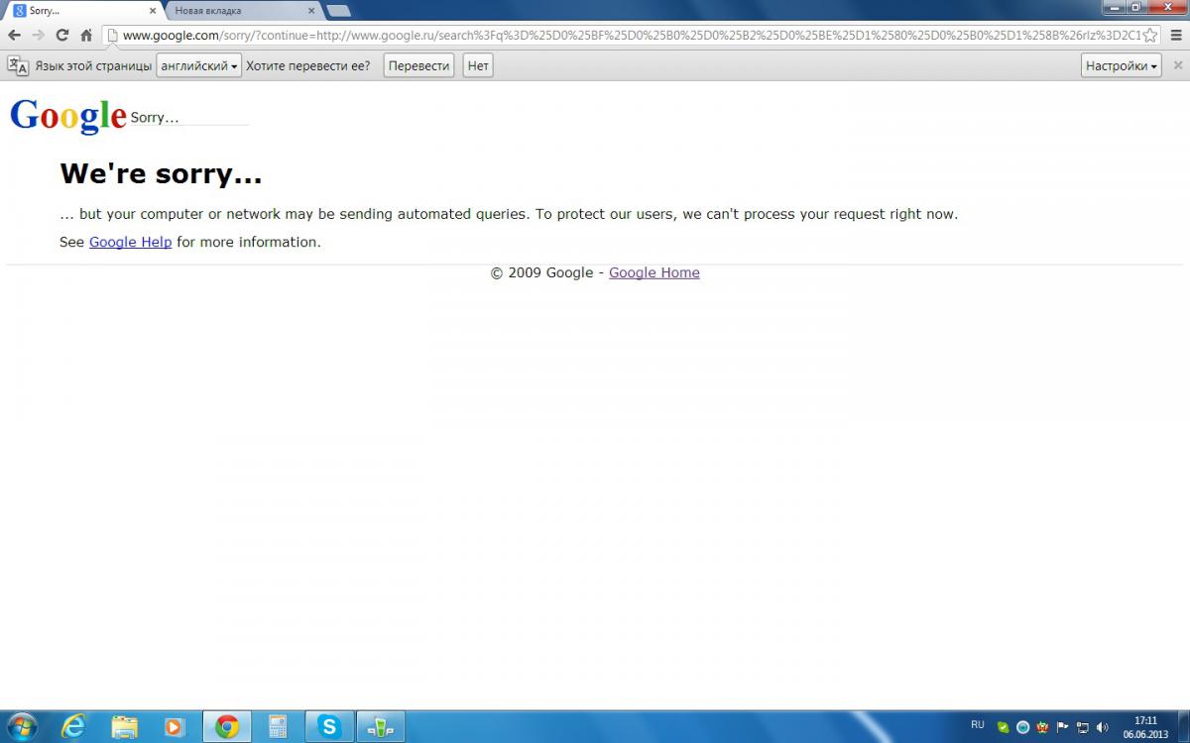Open the Настройки dropdown in translate bar
Image resolution: width=1190 pixels, height=743 pixels.
pos(1121,66)
